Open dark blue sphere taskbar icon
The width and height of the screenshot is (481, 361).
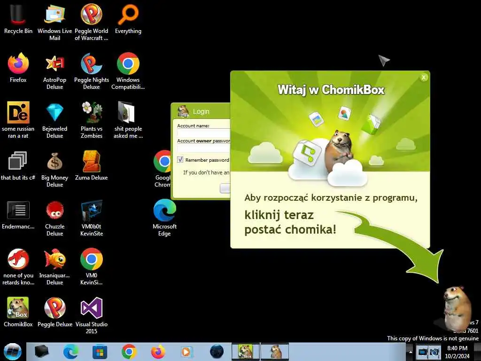tap(217, 352)
